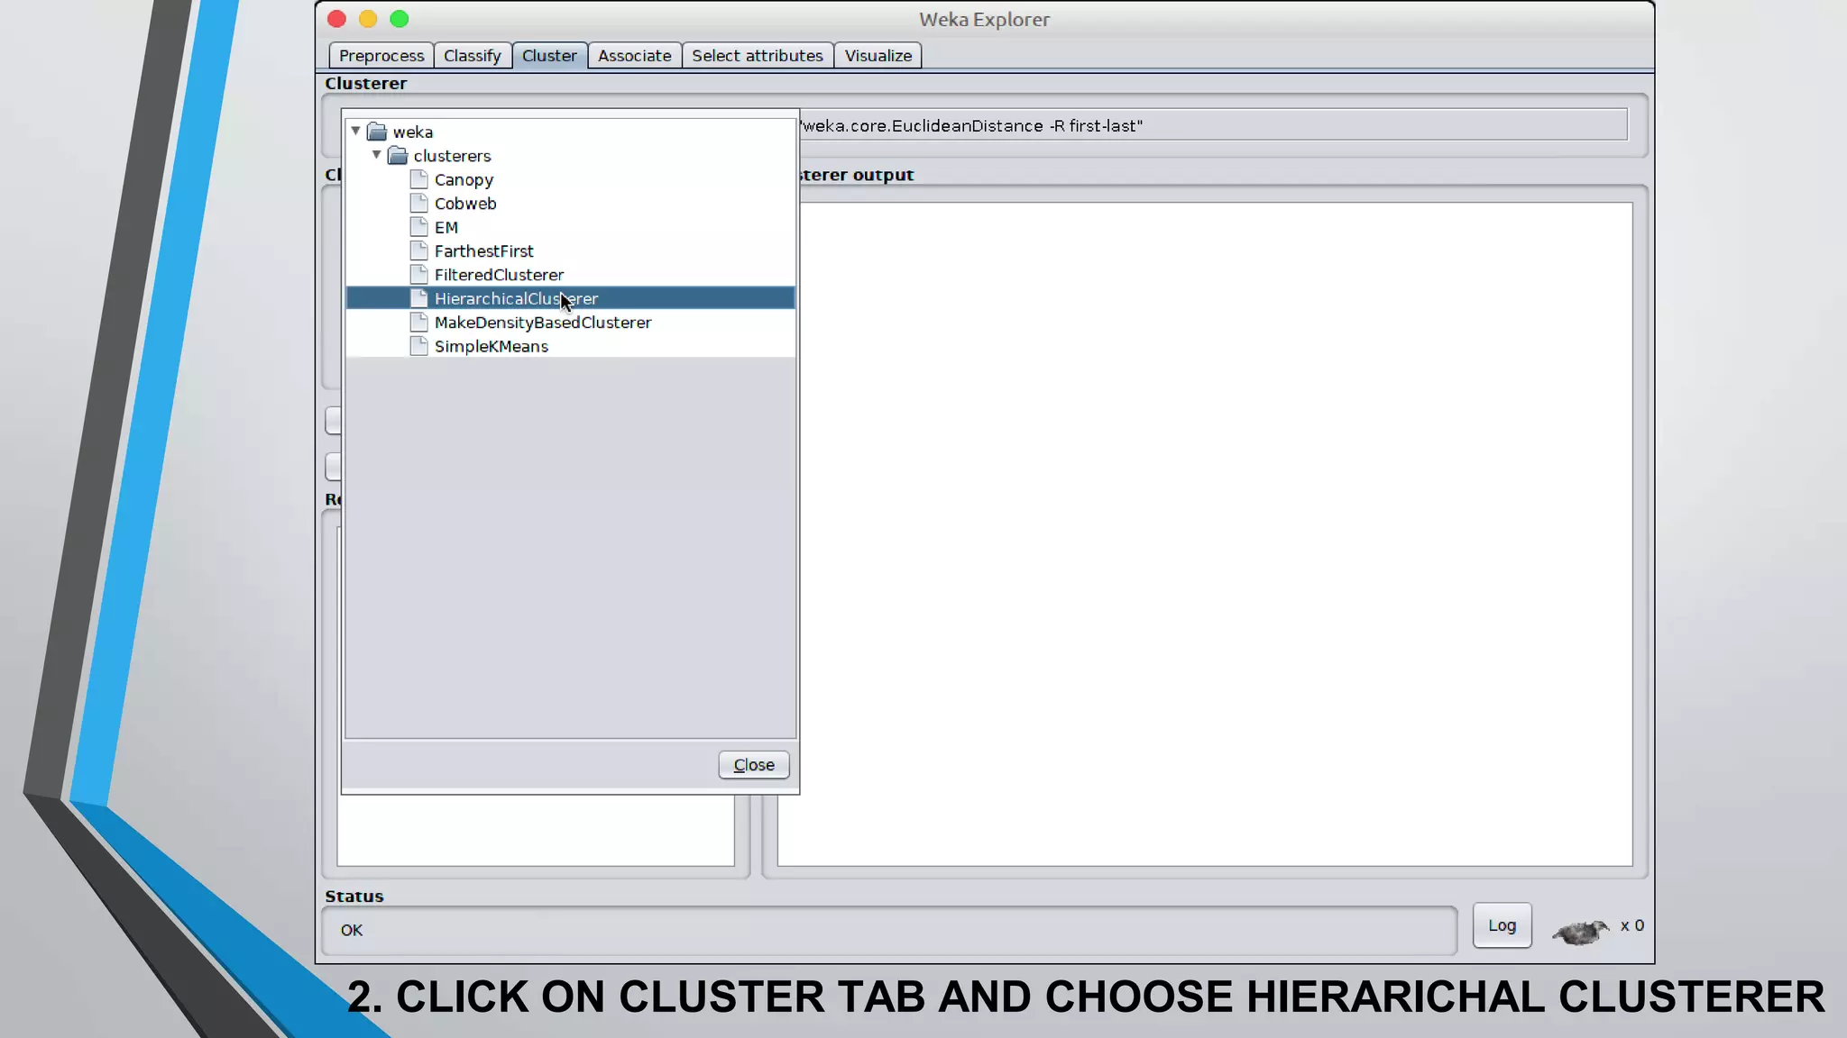Collapse the weka root folder triangle
The width and height of the screenshot is (1847, 1038).
pos(356,132)
